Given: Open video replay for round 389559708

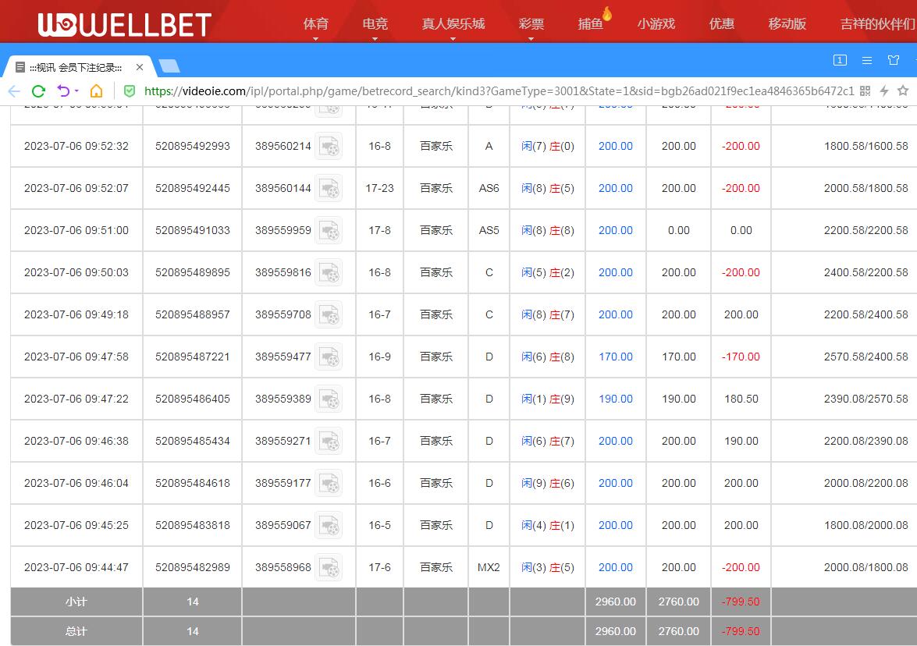Looking at the screenshot, I should tap(329, 314).
